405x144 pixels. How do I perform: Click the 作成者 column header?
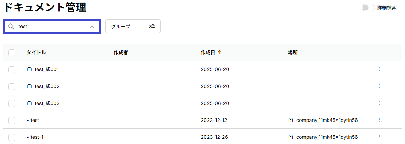pos(121,52)
